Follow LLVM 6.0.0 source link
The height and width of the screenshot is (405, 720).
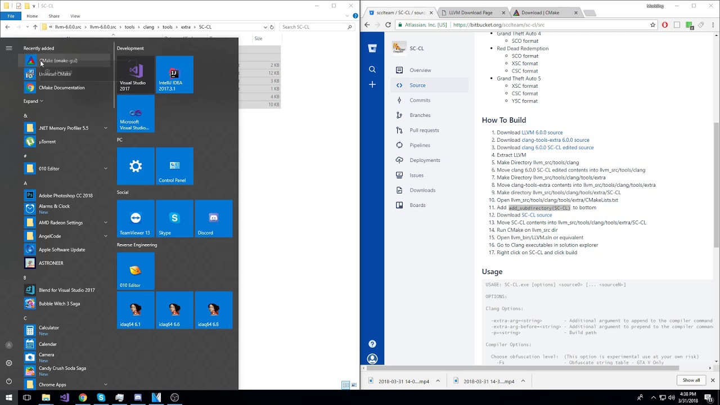[542, 133]
